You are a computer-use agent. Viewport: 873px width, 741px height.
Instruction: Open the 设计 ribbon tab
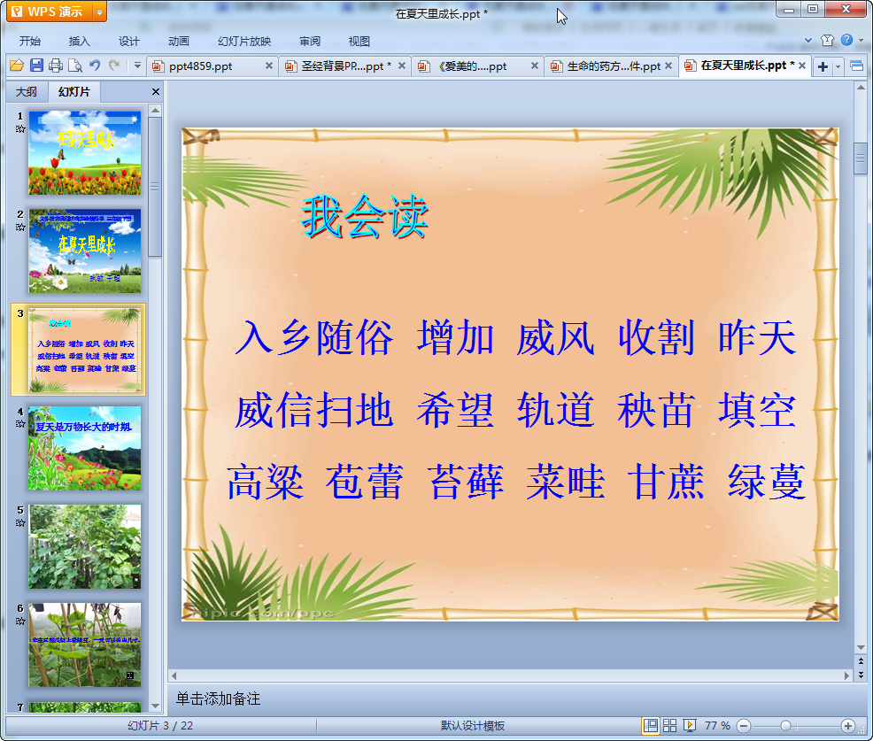point(128,42)
